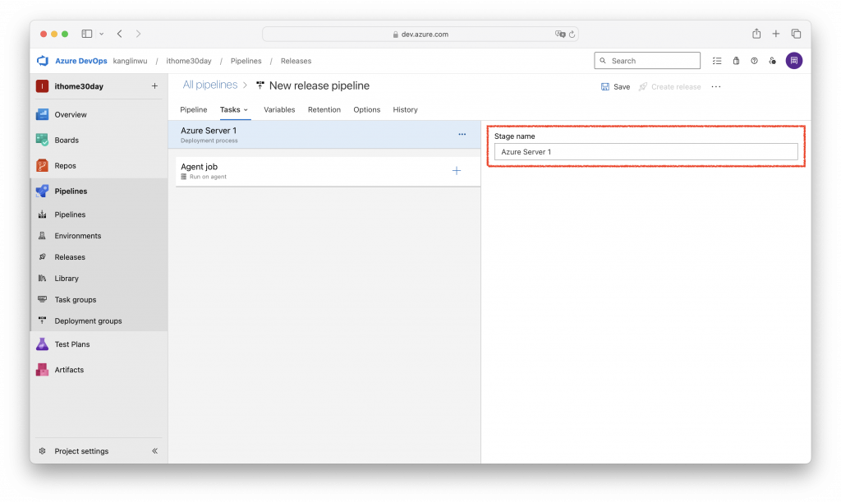
Task: Open the more actions ellipsis beside Create release
Action: coord(716,86)
